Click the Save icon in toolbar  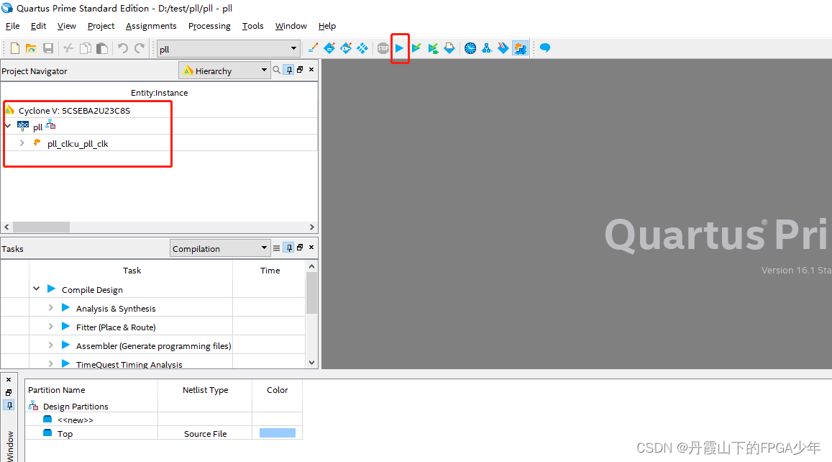pos(48,48)
